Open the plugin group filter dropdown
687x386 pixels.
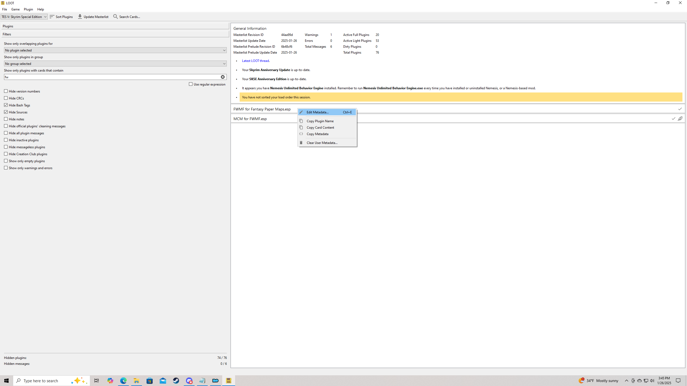coord(115,64)
